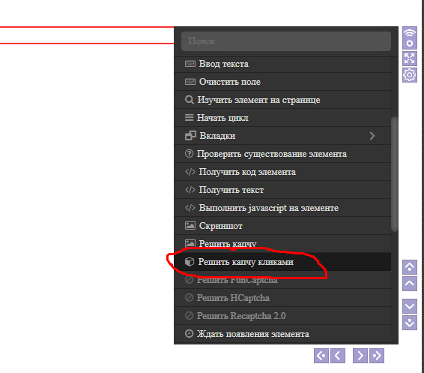Select Получить код элемента
This screenshot has width=424, height=373.
282,172
